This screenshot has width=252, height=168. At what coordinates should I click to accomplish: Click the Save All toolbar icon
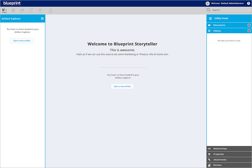(x=13, y=11)
